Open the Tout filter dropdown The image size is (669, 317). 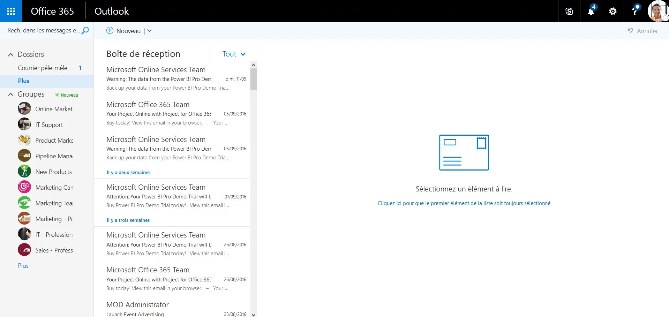234,54
